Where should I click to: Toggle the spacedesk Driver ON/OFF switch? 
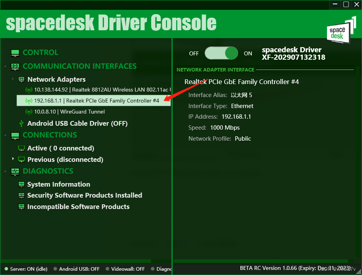coord(221,53)
